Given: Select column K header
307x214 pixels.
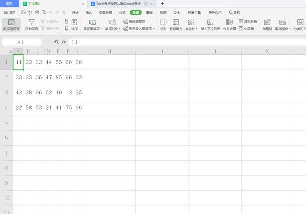Looking at the screenshot, I should [x=268, y=51].
